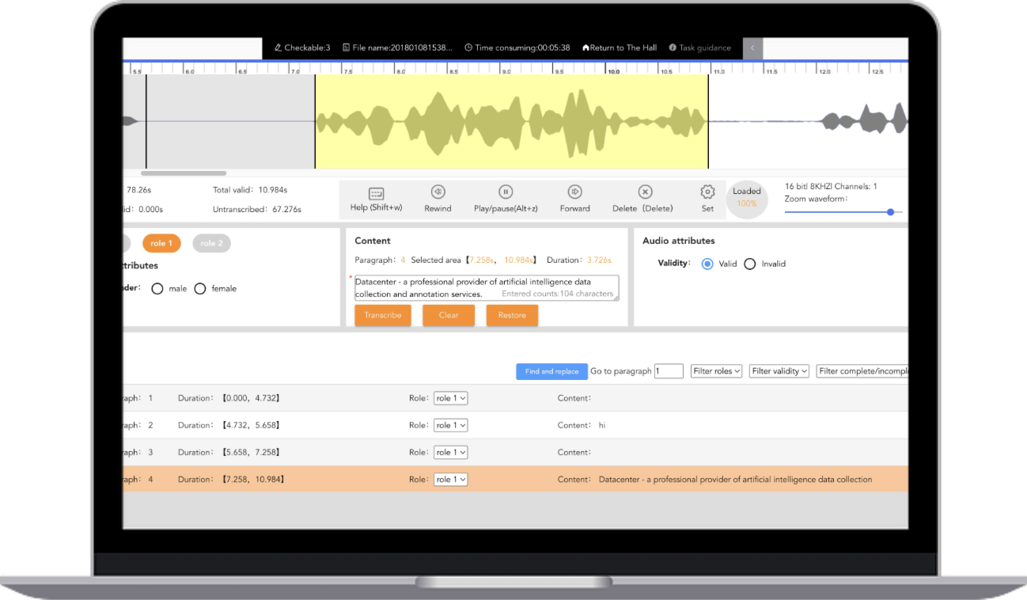Collapse the top bar with the arrow icon
Screen dimensions: 1027x600
(x=752, y=47)
